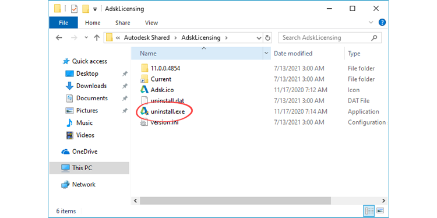Screen dimensions: 437x218
Task: Click the search magnifier icon
Action: coord(374,38)
